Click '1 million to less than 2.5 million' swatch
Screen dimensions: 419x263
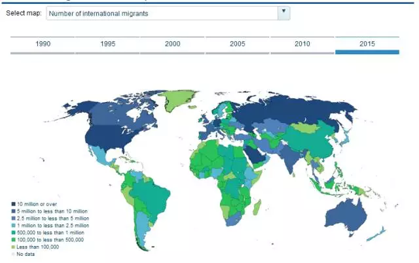coord(12,224)
